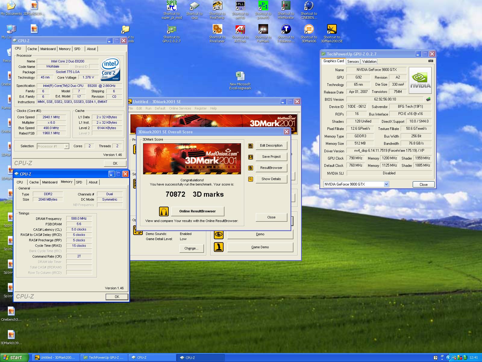This screenshot has width=482, height=362.
Task: Open the 3DMark06 desktop shortcut
Action: 309,33
